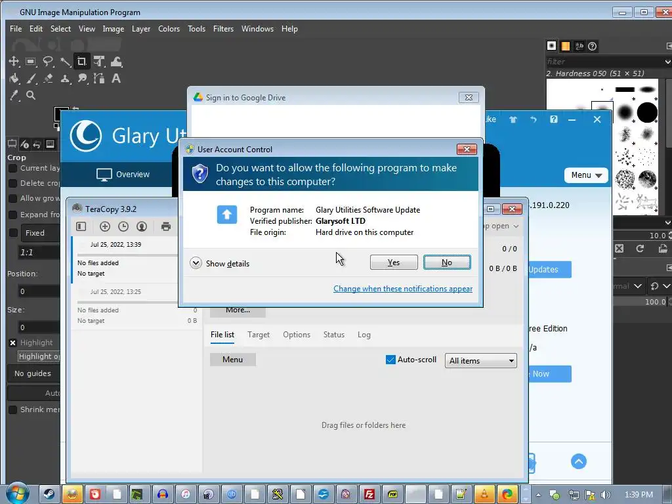
Task: Select the Crop tool in GIMP toolbox
Action: pos(81,62)
